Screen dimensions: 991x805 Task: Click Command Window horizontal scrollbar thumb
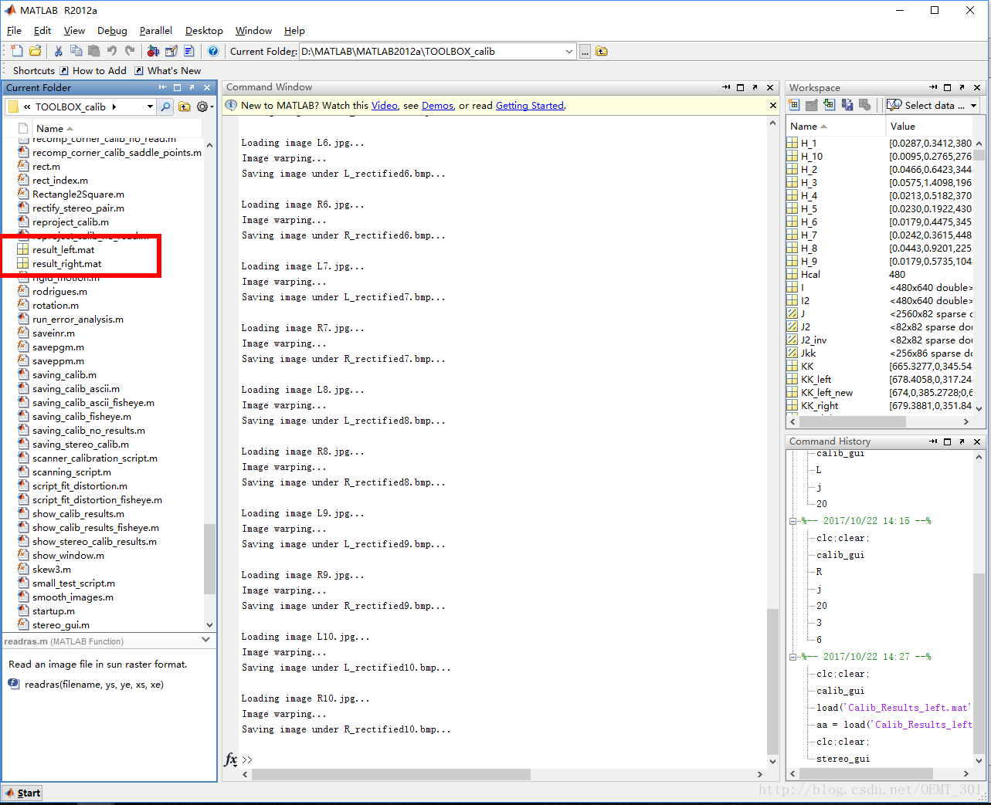click(x=391, y=774)
